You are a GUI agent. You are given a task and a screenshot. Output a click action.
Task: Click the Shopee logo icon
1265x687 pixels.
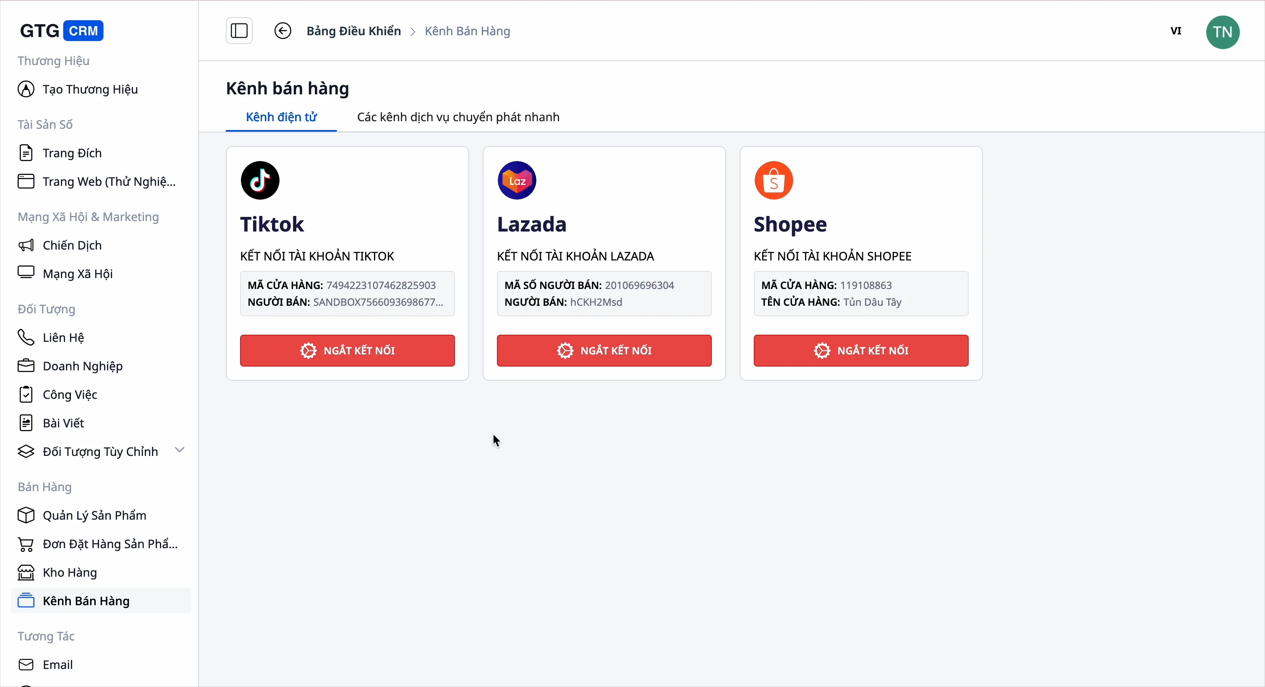[773, 180]
